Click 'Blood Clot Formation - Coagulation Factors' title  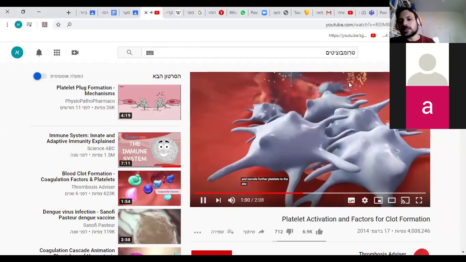coord(78,176)
